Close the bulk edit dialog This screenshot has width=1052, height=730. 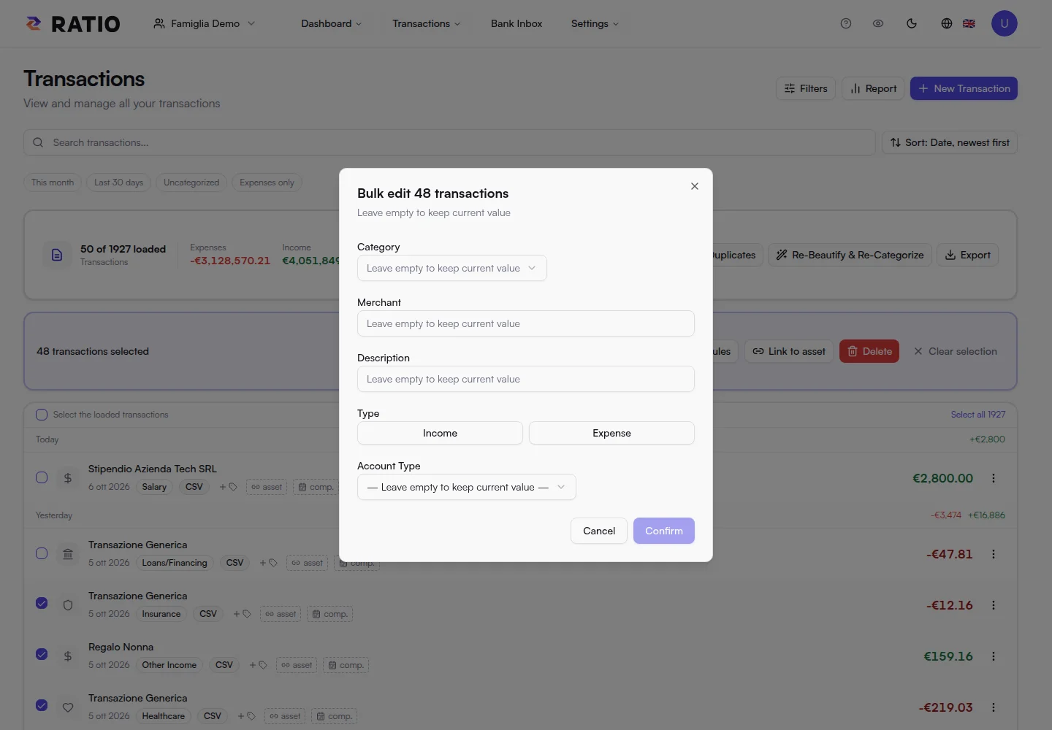(695, 186)
